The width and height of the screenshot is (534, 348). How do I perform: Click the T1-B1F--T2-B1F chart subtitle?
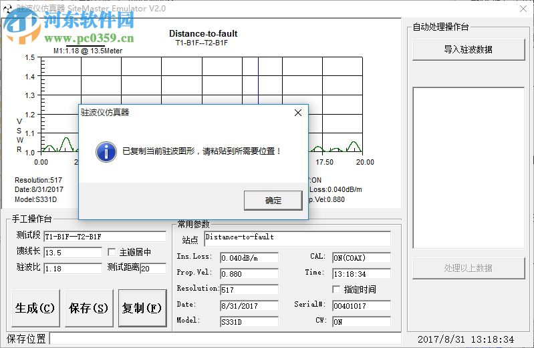point(202,43)
